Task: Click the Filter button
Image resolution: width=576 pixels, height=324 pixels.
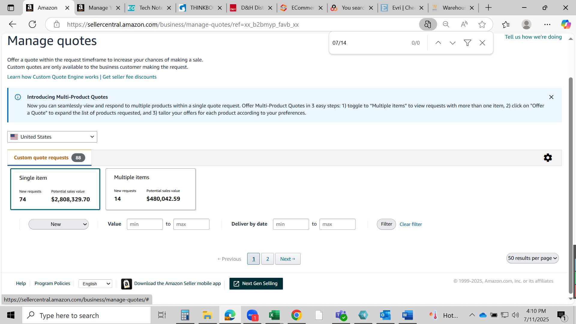Action: coord(386,224)
